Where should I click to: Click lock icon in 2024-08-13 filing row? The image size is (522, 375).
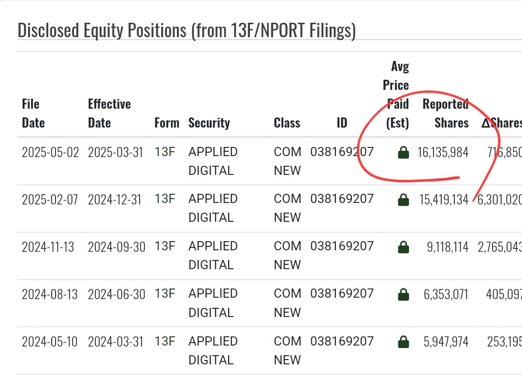coord(403,294)
